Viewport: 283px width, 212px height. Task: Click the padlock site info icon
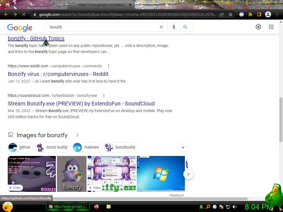click(x=35, y=14)
